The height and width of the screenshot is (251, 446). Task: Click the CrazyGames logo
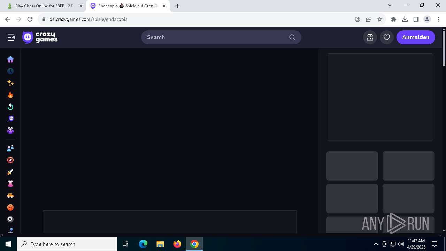coord(40,37)
